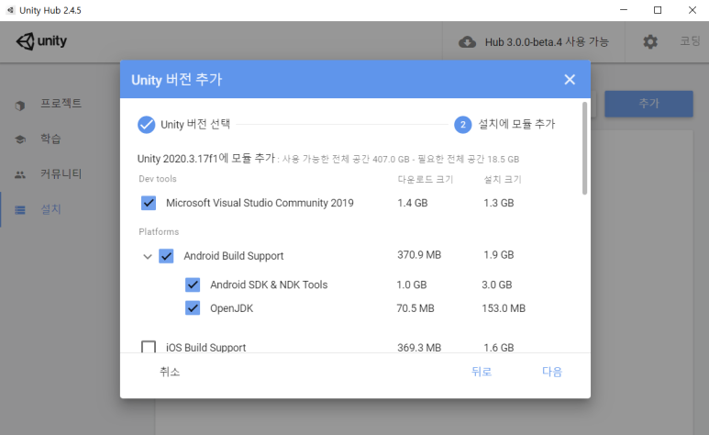Viewport: 709px width, 435px height.
Task: Click the 설치 list icon in sidebar
Action: pos(20,210)
